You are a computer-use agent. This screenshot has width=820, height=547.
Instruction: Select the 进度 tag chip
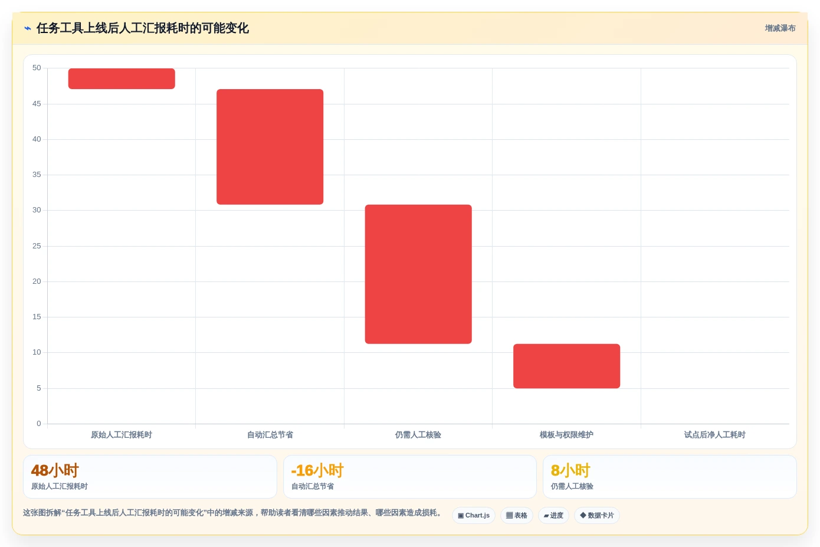pyautogui.click(x=553, y=515)
